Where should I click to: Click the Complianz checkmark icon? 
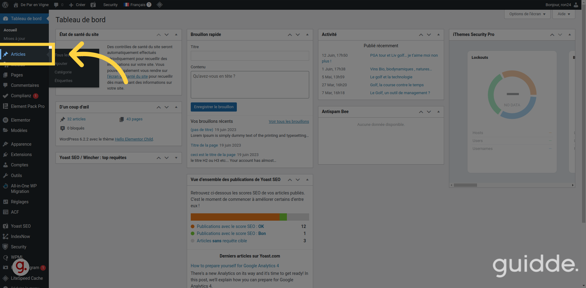(x=5, y=96)
